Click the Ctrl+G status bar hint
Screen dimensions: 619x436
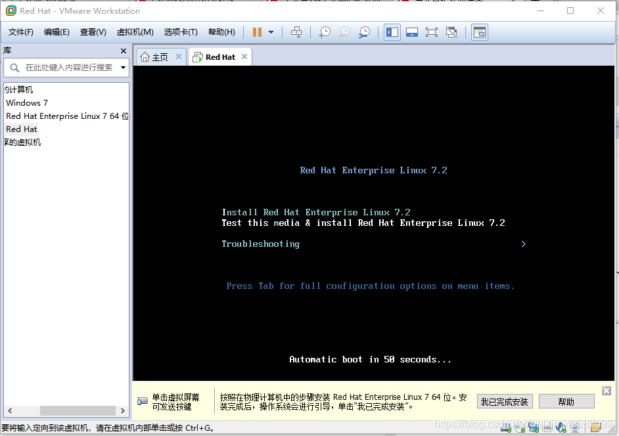tap(107, 428)
